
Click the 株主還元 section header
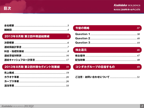click(107, 50)
